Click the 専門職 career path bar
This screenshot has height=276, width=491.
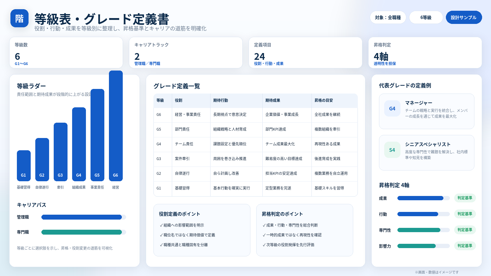[83, 232]
